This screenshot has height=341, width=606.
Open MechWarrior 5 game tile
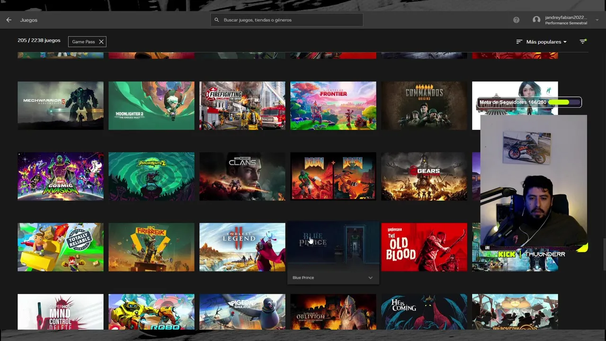tap(61, 106)
